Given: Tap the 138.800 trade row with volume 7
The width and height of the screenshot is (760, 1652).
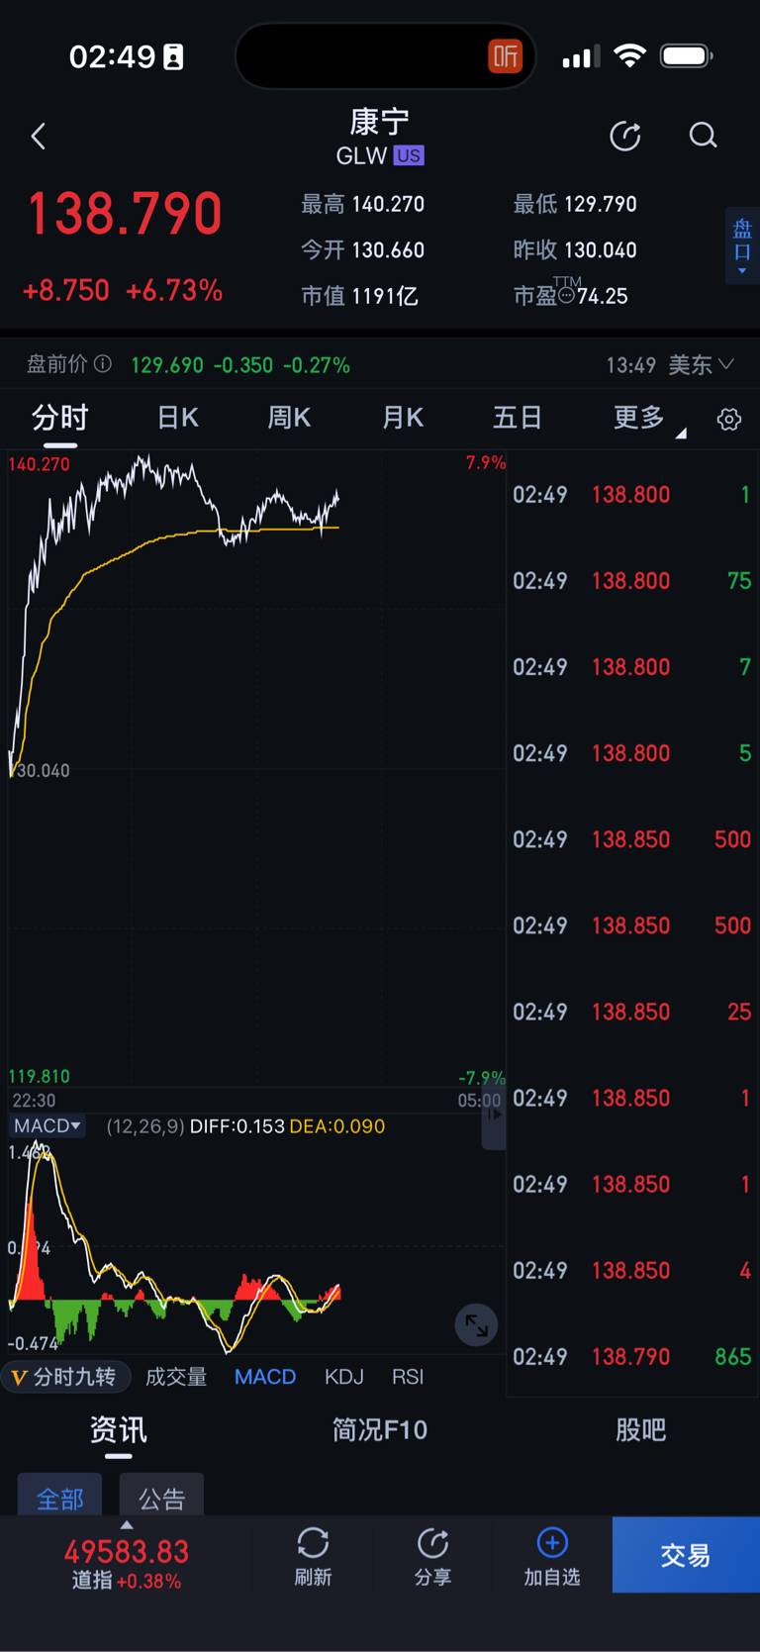Looking at the screenshot, I should pyautogui.click(x=632, y=667).
